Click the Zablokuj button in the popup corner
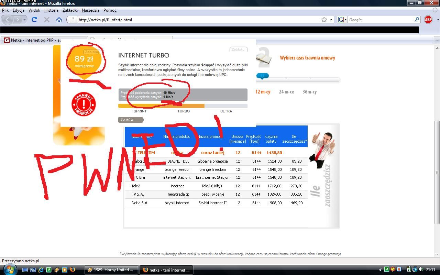The height and width of the screenshot is (275, 440). (x=238, y=49)
